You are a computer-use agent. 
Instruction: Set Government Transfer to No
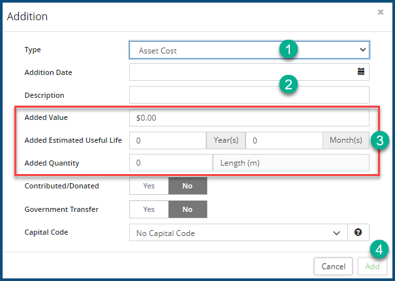click(187, 209)
